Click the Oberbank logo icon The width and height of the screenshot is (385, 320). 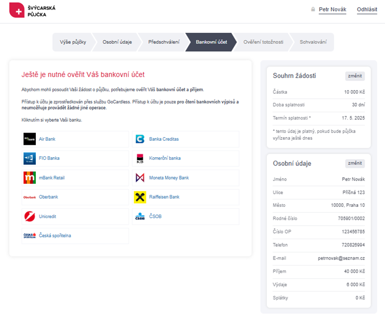pyautogui.click(x=30, y=197)
